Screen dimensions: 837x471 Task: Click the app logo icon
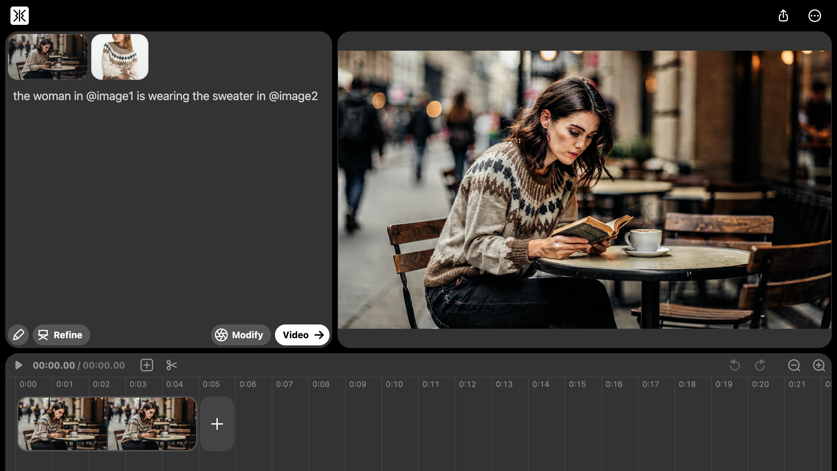click(x=20, y=16)
